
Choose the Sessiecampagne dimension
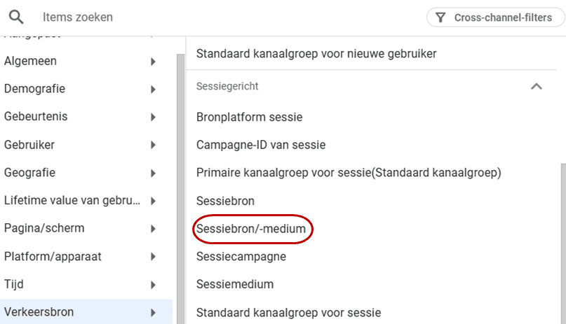(x=241, y=256)
